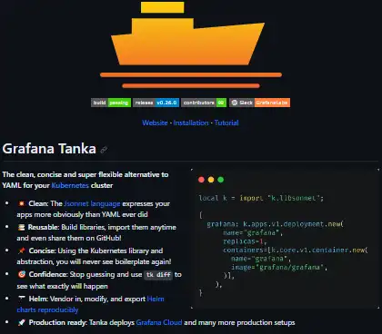The image size is (382, 334).
Task: Follow the Jsonnet language link
Action: pos(92,203)
